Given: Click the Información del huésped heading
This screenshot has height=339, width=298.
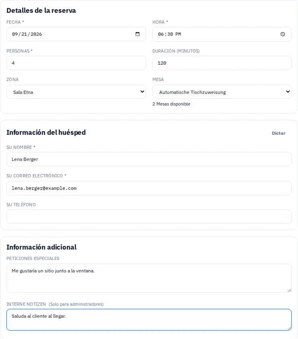Looking at the screenshot, I should pyautogui.click(x=46, y=132).
